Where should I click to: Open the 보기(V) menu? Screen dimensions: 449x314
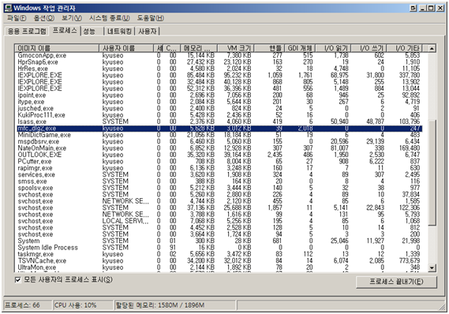72,18
